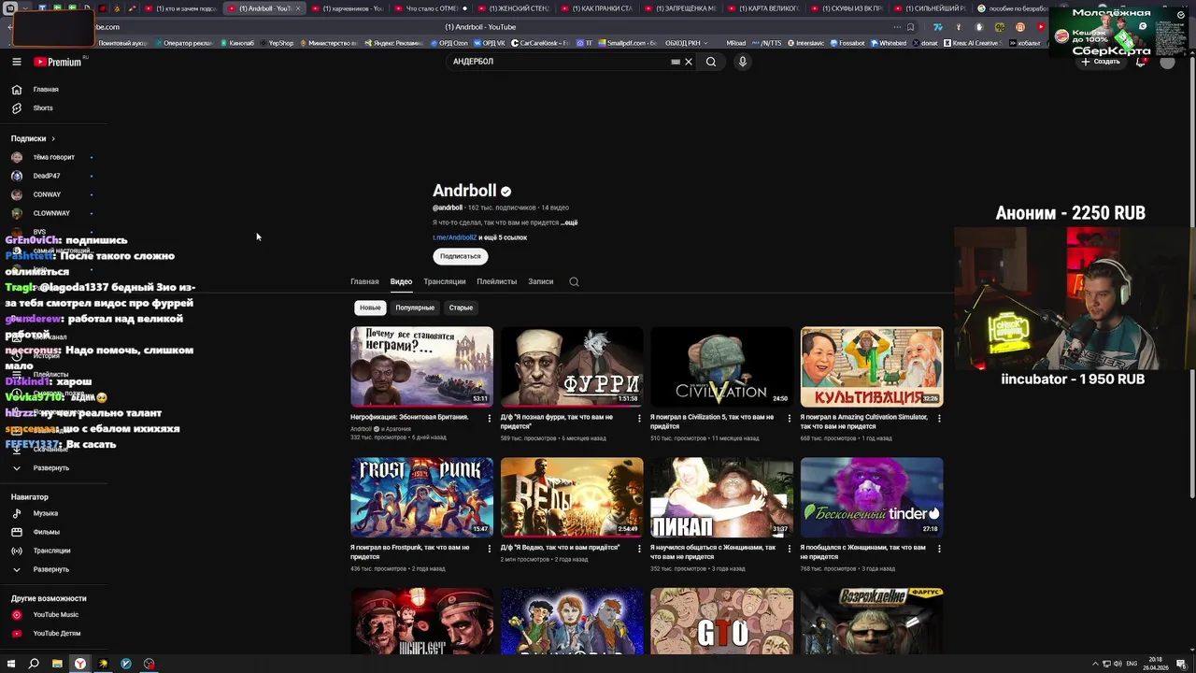Open КУЛЬТИВАЦИЯ video thumbnail
1196x673 pixels.
(x=872, y=366)
